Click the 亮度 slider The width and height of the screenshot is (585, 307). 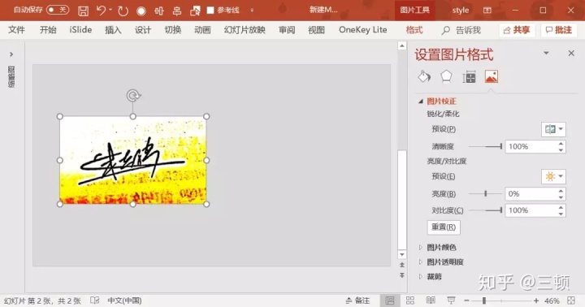pyautogui.click(x=485, y=193)
